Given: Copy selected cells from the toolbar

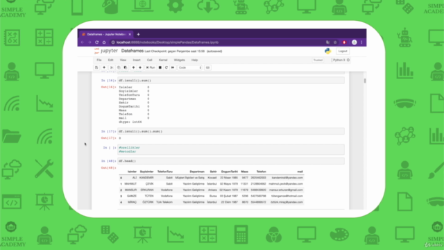Looking at the screenshot, I should tap(119, 67).
